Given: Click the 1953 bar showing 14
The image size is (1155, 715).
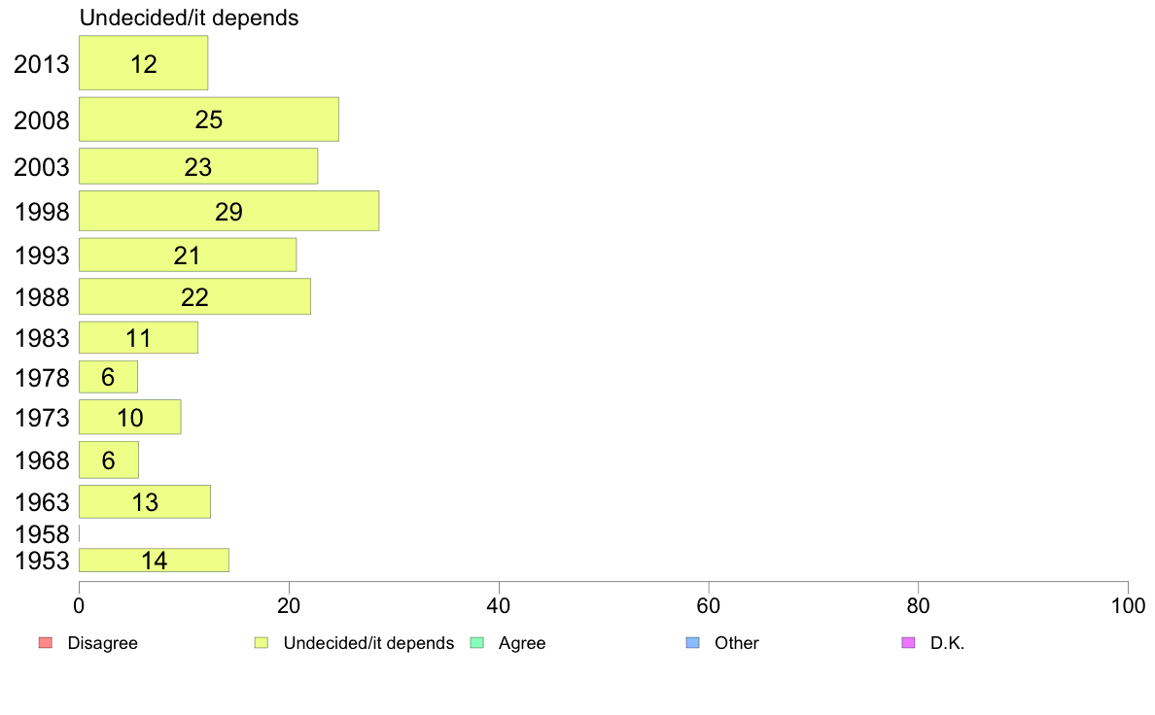Looking at the screenshot, I should (154, 561).
